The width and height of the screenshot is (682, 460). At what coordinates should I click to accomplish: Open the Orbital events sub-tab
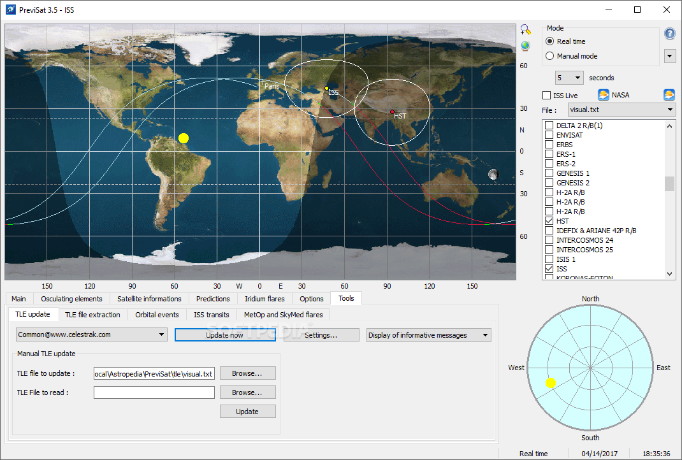(157, 314)
